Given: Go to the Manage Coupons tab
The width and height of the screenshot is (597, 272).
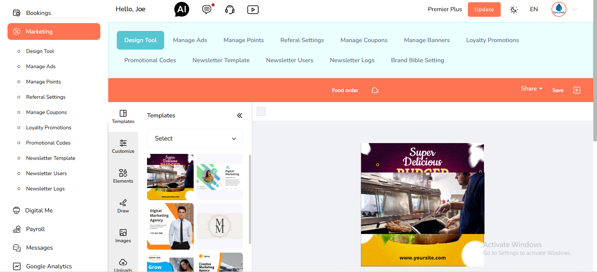Looking at the screenshot, I should point(364,40).
